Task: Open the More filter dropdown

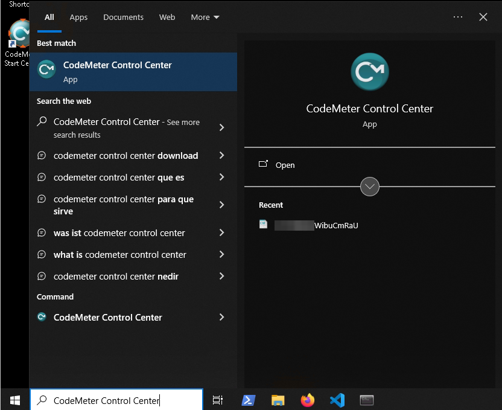Action: click(x=205, y=18)
